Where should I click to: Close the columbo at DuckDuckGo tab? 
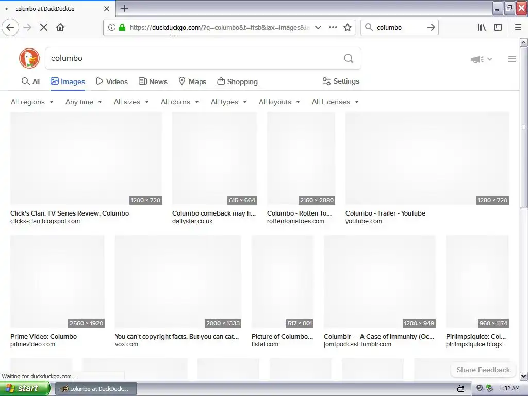(x=106, y=8)
